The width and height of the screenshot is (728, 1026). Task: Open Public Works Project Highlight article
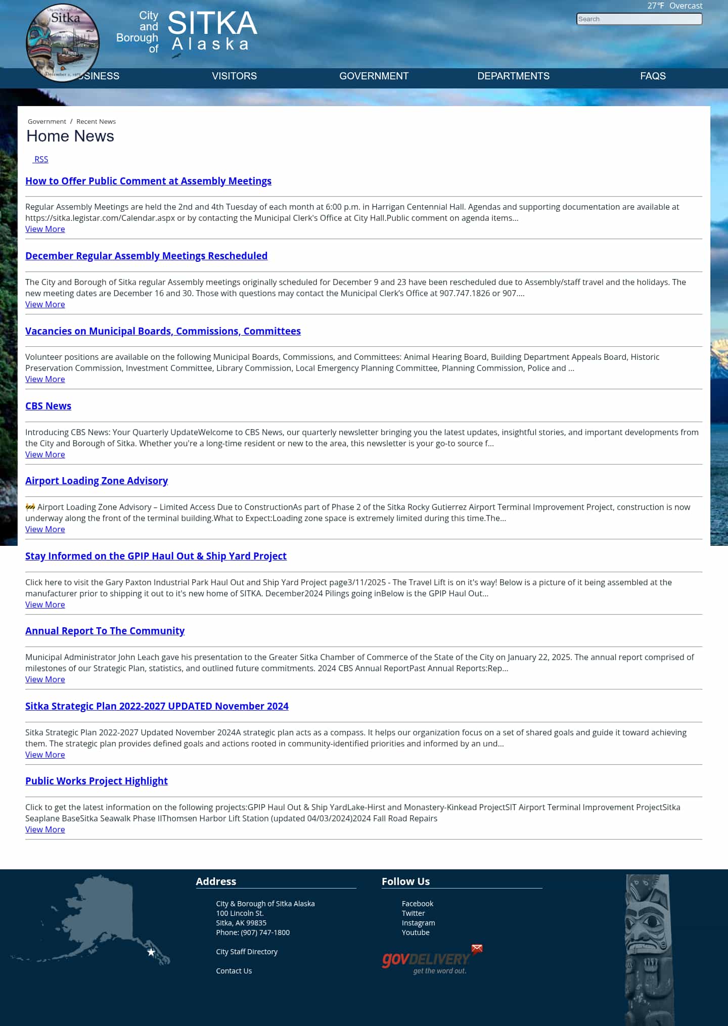tap(96, 781)
